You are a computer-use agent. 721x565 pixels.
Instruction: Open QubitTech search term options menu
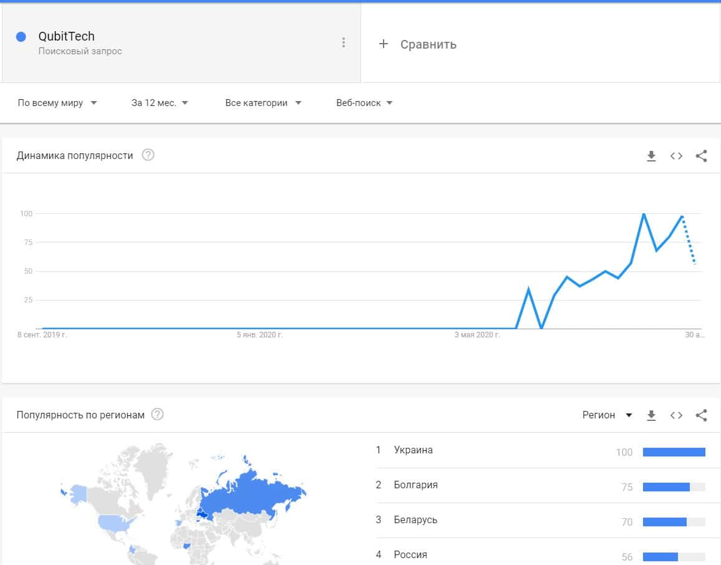[343, 42]
